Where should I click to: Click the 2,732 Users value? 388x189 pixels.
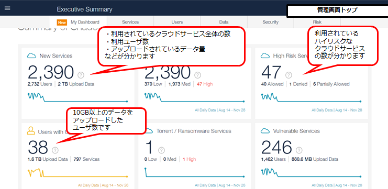coord(40,84)
